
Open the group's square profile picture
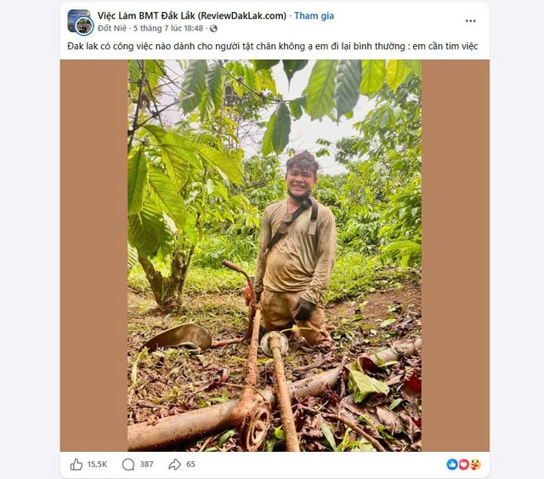click(x=78, y=20)
